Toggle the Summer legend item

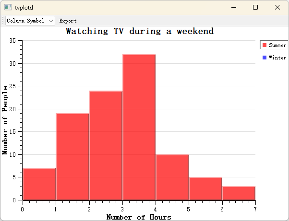click(274, 45)
